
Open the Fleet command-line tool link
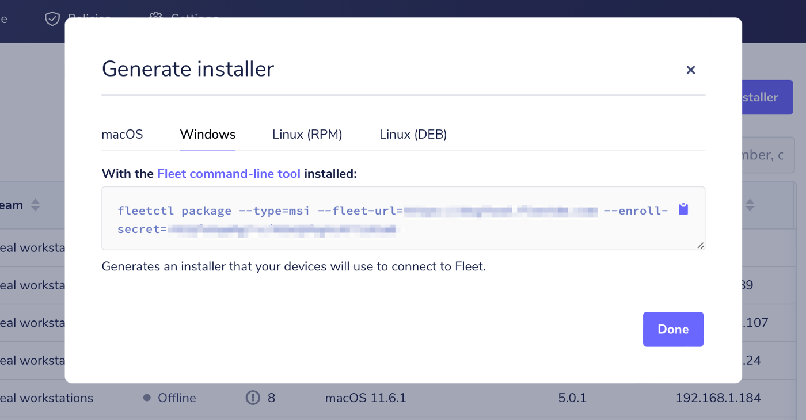(229, 174)
